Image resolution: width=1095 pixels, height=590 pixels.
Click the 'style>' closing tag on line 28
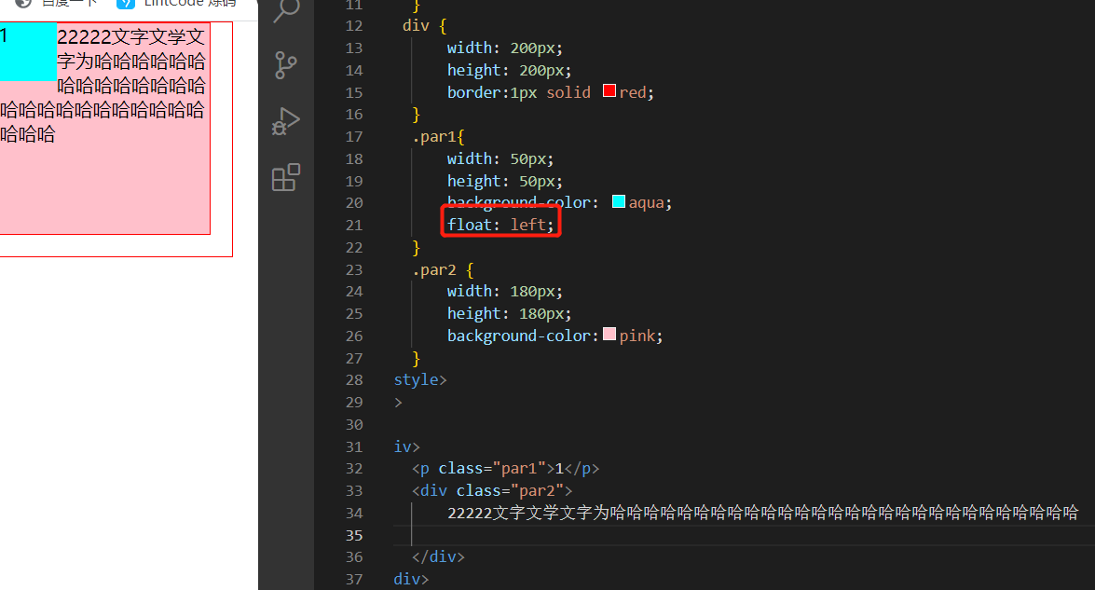(x=419, y=380)
